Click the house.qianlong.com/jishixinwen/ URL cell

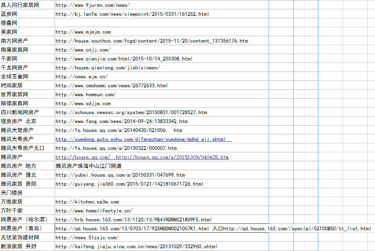[x=162, y=67]
